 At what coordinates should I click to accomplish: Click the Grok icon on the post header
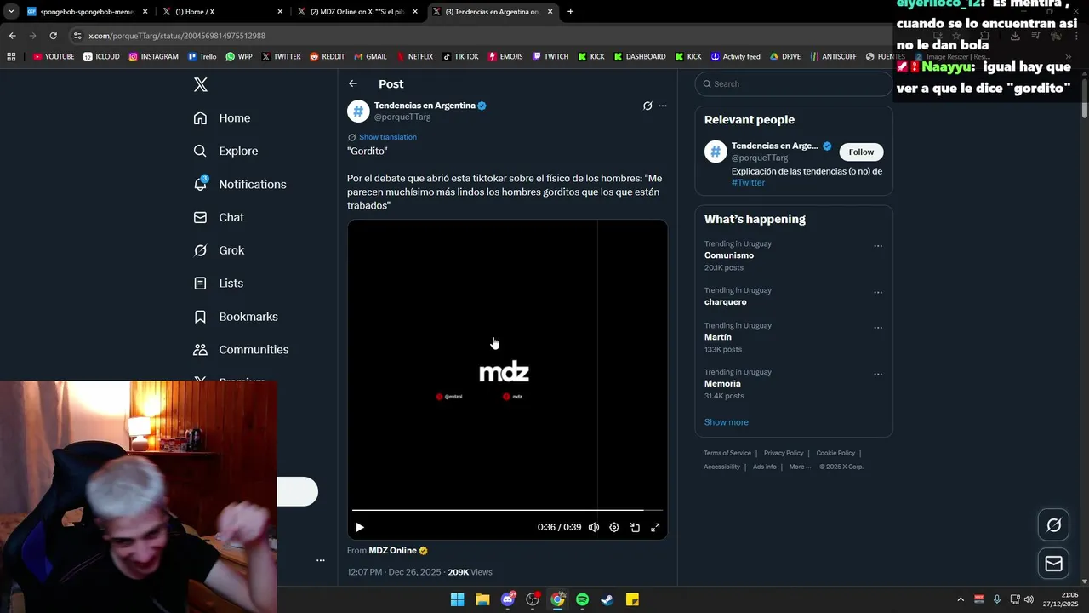[647, 106]
